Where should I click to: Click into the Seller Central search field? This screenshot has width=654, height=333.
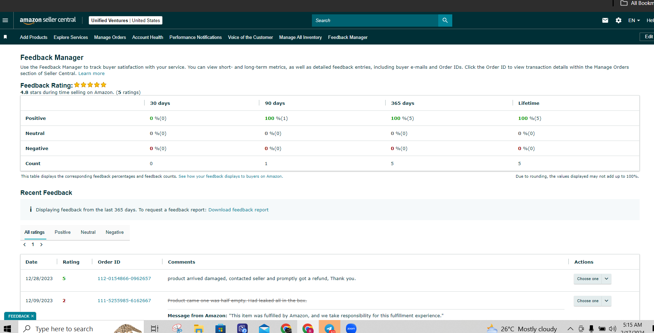(375, 20)
